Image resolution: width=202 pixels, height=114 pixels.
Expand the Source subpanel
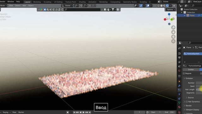point(187,98)
